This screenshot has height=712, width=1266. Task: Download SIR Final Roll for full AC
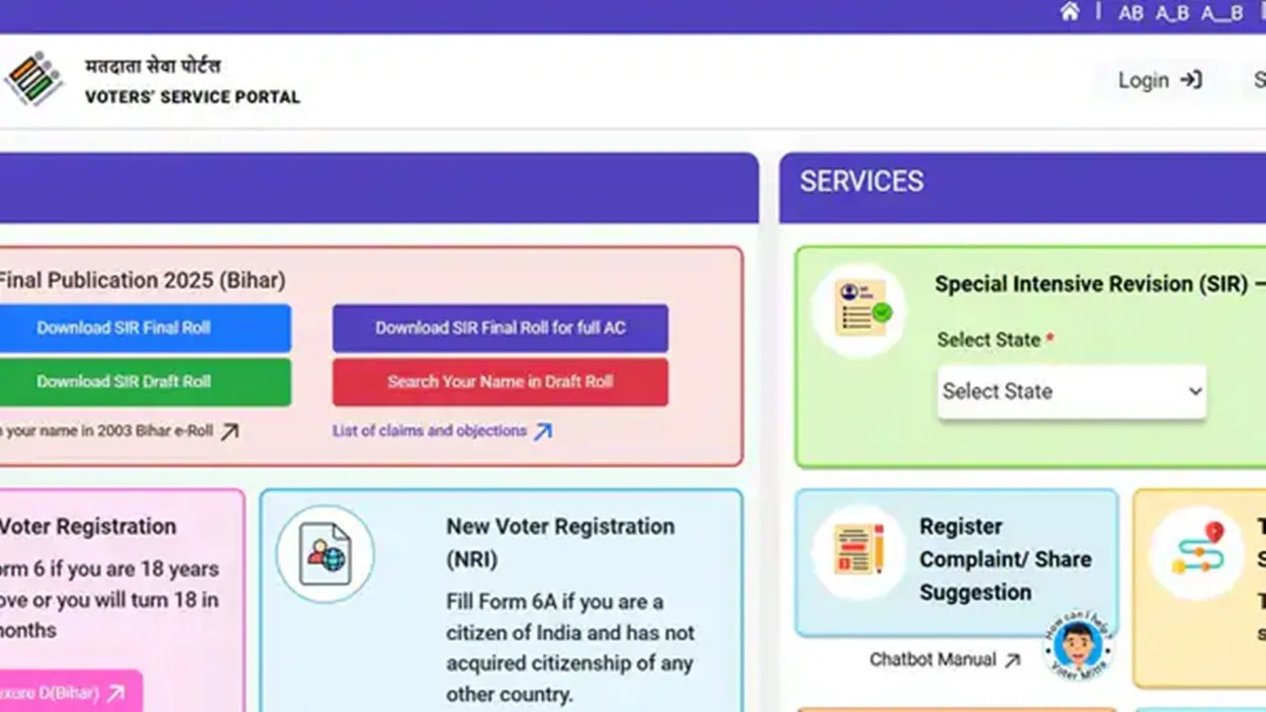(500, 328)
